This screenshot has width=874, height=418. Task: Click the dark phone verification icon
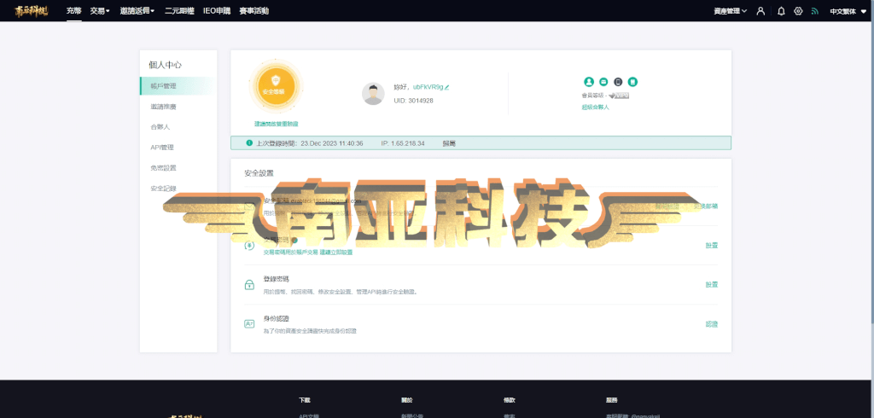pyautogui.click(x=618, y=82)
